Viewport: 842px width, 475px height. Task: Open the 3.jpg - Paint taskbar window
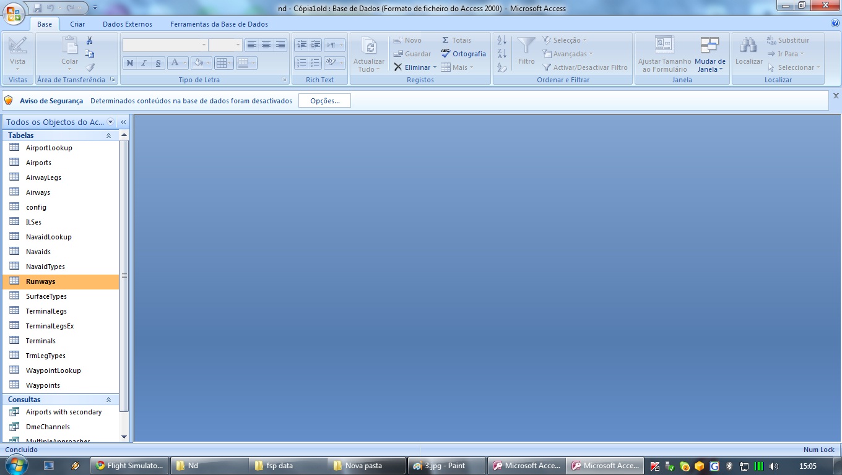tap(445, 466)
